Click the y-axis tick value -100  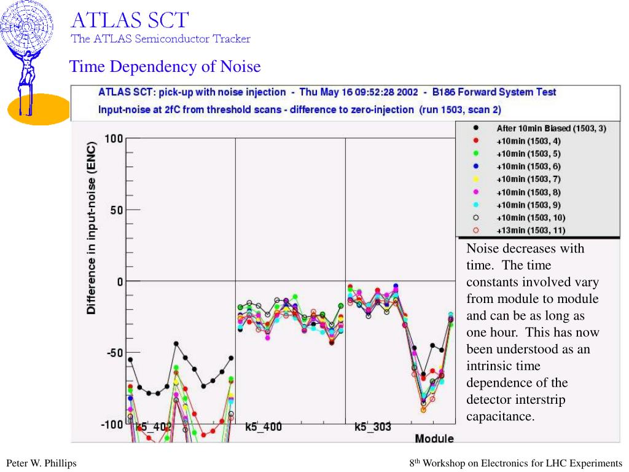click(x=112, y=425)
